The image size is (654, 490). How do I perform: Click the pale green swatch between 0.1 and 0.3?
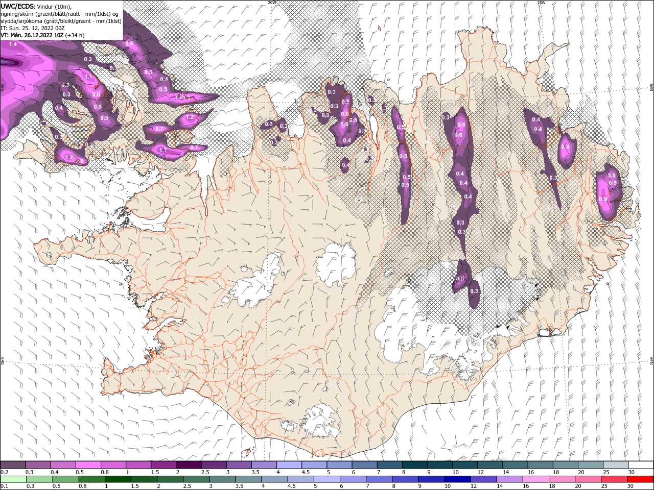click(x=13, y=479)
